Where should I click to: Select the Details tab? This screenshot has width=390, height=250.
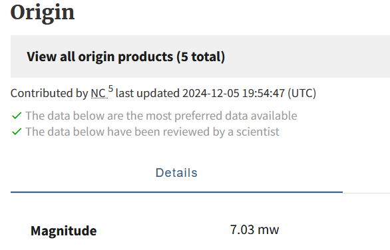tap(176, 173)
